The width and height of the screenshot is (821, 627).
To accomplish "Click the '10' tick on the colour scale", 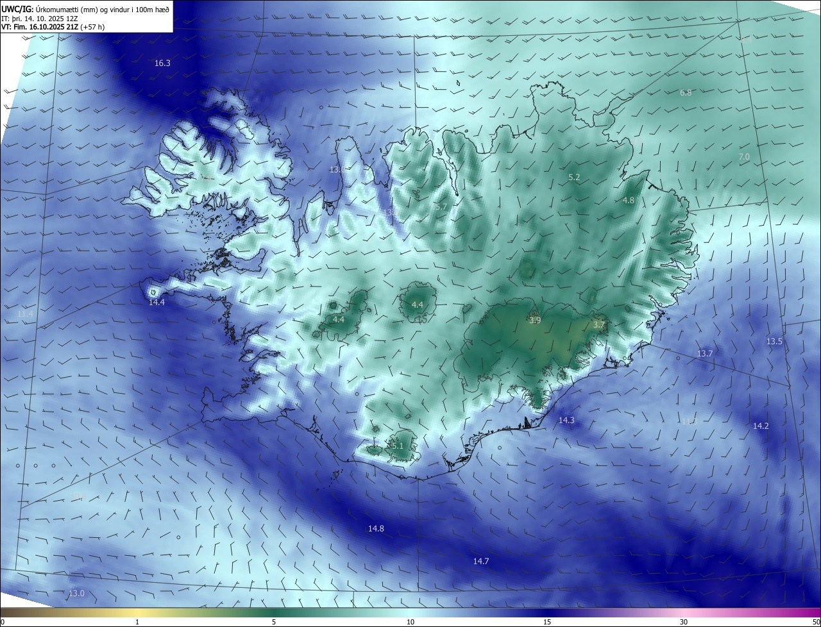I will [x=410, y=622].
